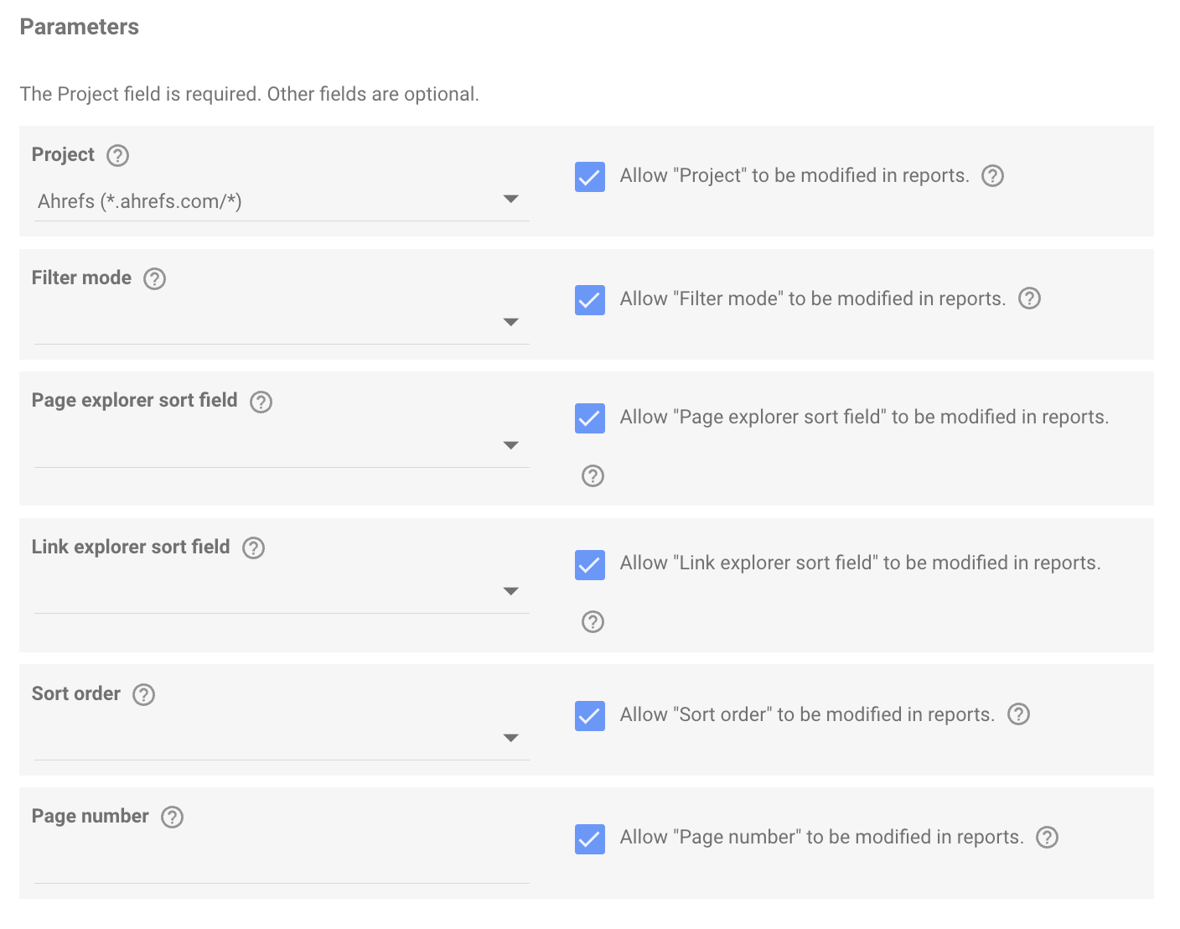This screenshot has height=929, width=1180.
Task: Show help for Link explorer sort field label
Action: pos(253,548)
